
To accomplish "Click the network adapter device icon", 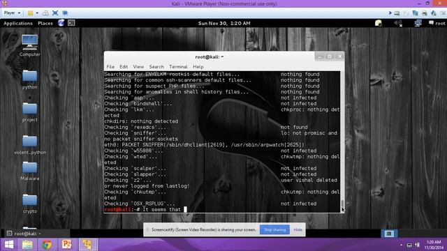I will 416,13.
